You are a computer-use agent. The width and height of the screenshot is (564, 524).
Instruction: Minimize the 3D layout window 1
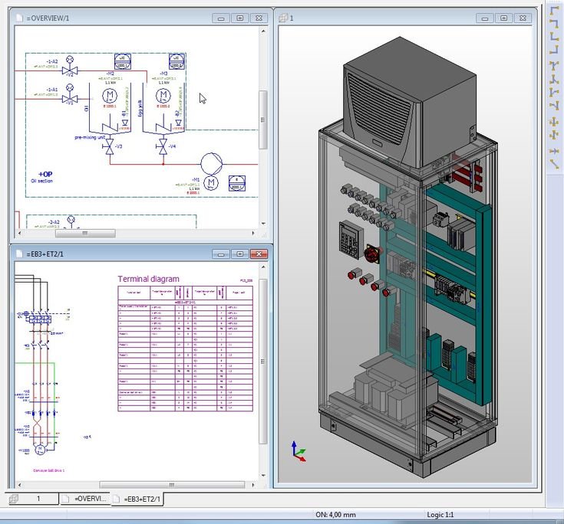pyautogui.click(x=485, y=18)
